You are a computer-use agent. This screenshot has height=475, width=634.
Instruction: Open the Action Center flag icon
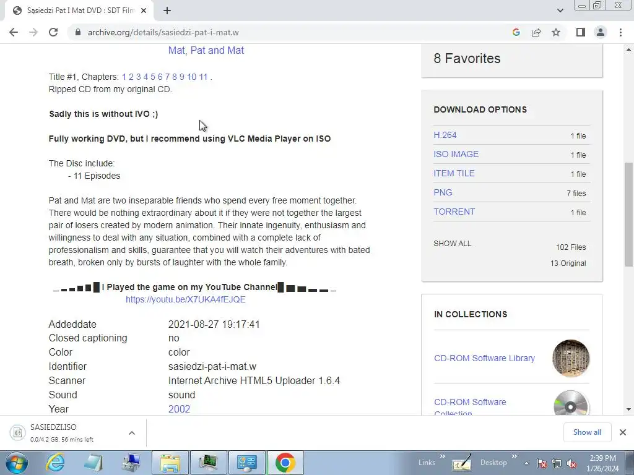(x=542, y=464)
